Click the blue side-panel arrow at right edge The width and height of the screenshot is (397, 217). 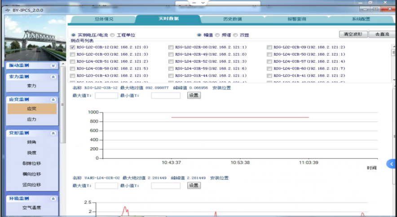pos(392,164)
